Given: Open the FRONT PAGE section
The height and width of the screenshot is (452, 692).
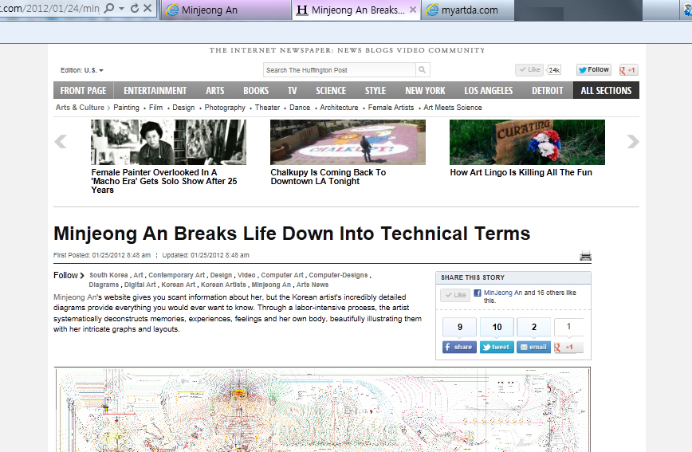Looking at the screenshot, I should pos(84,91).
